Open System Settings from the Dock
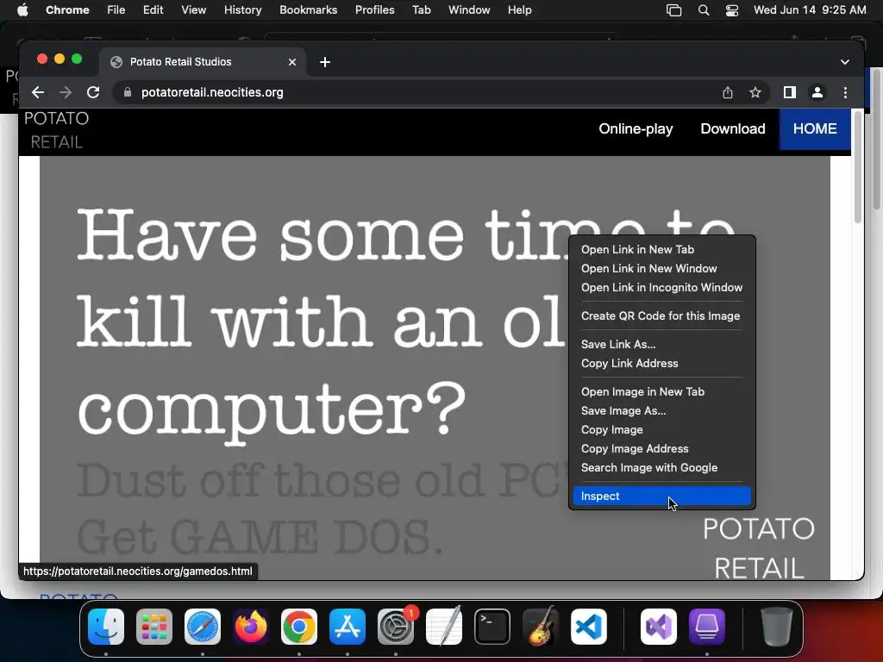883x662 pixels. [x=396, y=627]
